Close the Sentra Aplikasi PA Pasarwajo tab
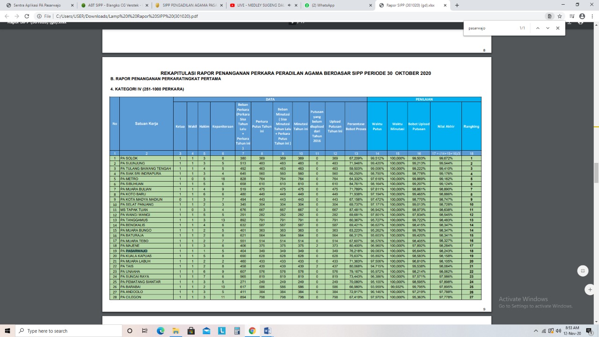Viewport: 599px width, 337px height. point(72,5)
